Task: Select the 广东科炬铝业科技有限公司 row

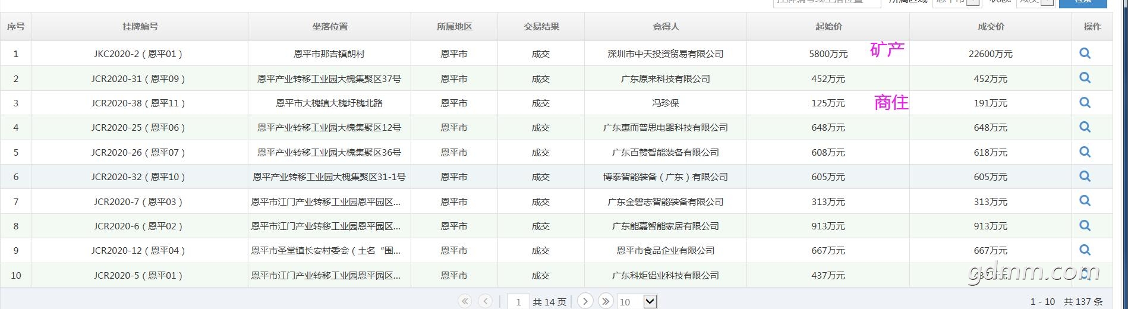Action: click(665, 276)
